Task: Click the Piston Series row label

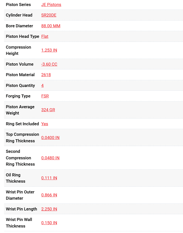Action: coord(18,5)
